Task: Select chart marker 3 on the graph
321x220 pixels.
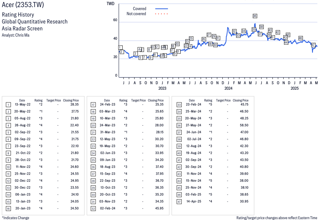Action: pos(135,54)
